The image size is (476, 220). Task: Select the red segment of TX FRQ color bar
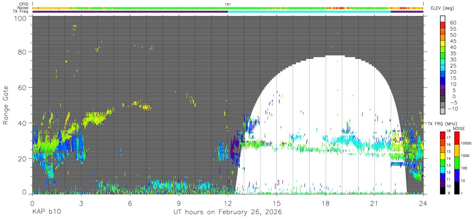(442, 135)
